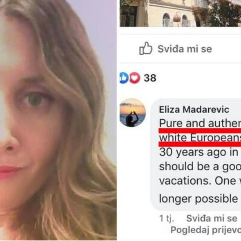The image size is (241, 241).
Task: Open Eliza Madarevic's sunset profile picture
Action: (x=133, y=112)
